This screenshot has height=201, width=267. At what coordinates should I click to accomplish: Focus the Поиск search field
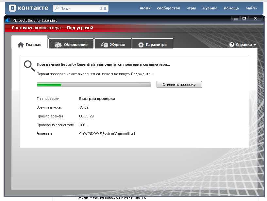(80, 8)
